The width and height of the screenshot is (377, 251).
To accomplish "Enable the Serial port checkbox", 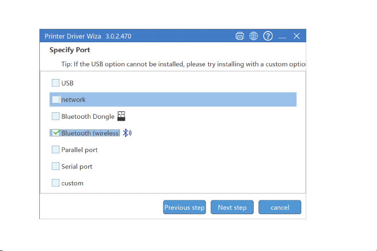I will [x=56, y=166].
